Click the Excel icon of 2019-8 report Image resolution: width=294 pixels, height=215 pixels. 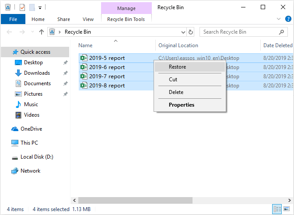point(84,86)
